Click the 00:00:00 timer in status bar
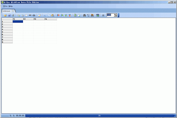The height and width of the screenshot is (118, 177). (20, 116)
